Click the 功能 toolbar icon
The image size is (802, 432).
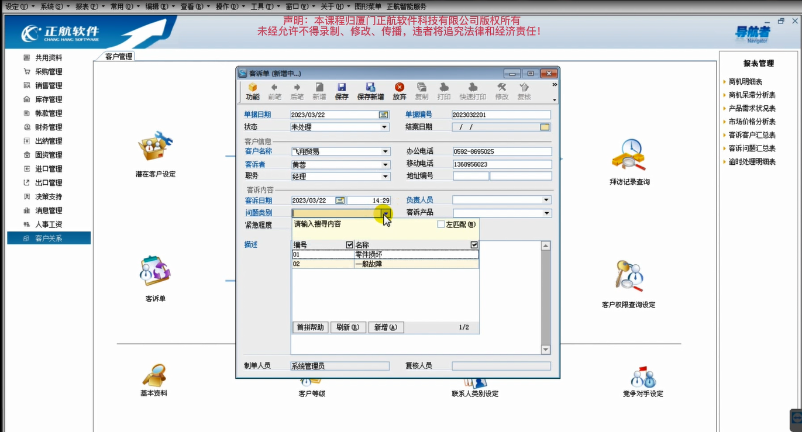coord(253,91)
